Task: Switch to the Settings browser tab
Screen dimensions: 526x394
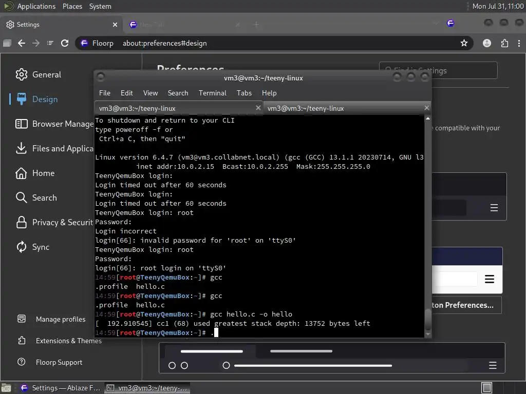Action: [x=62, y=25]
